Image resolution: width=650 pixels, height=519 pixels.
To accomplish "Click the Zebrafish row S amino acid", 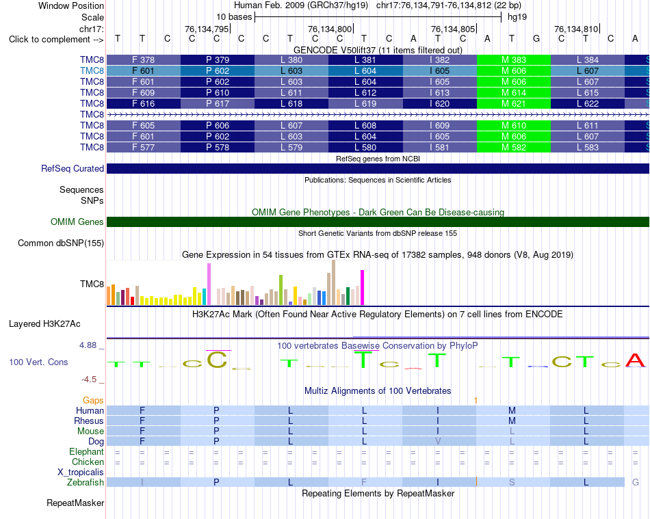I will 512,483.
